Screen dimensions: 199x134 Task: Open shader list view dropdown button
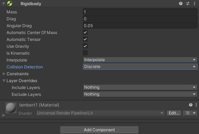coord(190,113)
